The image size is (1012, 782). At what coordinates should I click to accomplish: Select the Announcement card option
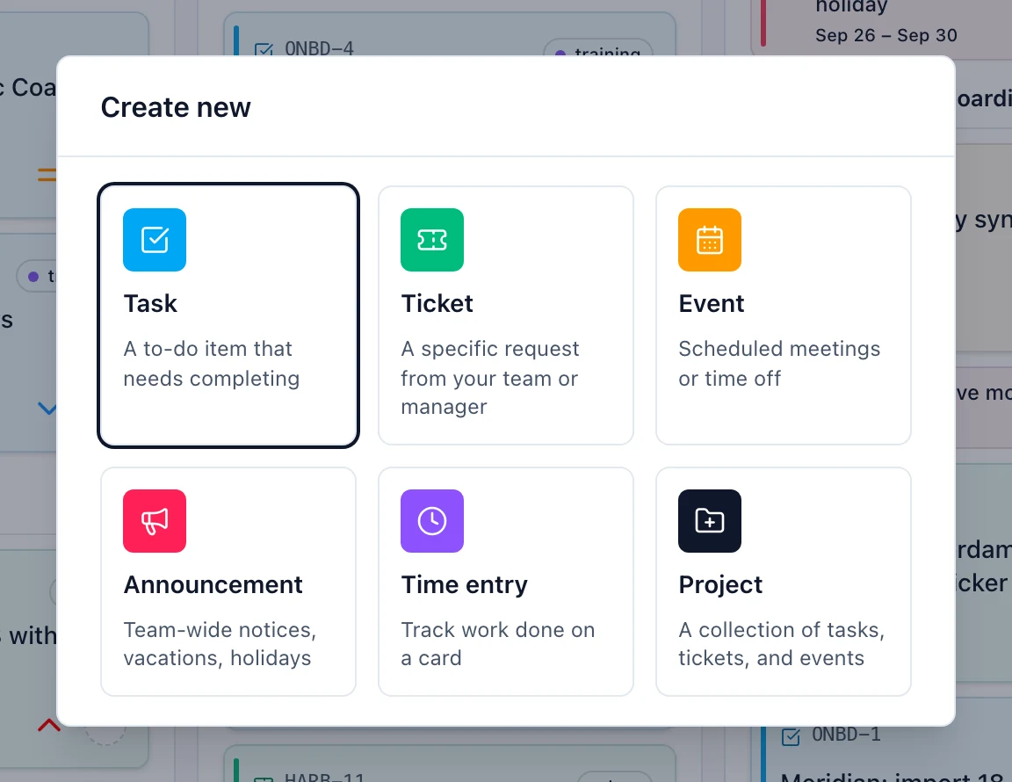point(228,581)
